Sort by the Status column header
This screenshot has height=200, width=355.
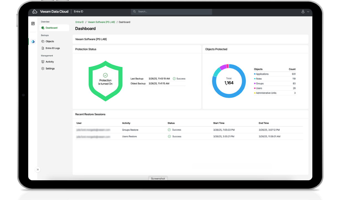click(x=171, y=123)
